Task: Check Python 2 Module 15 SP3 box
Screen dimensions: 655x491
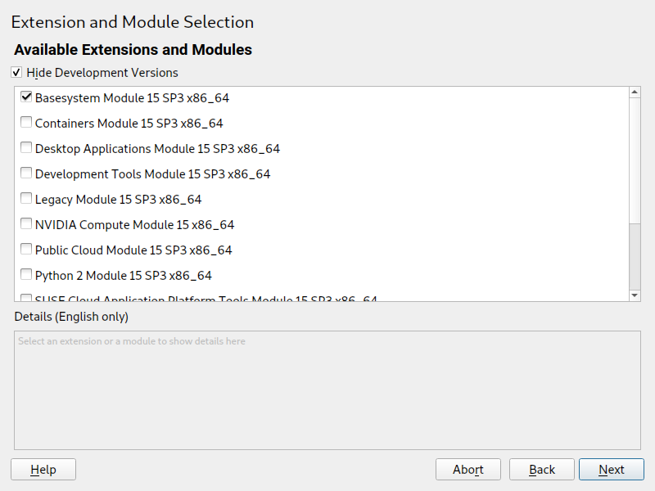Action: (x=26, y=275)
